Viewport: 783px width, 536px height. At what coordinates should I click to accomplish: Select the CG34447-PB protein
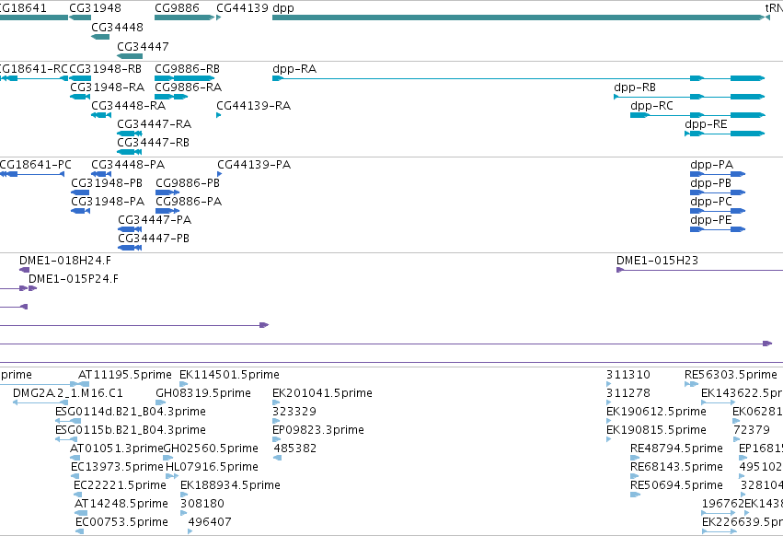pyautogui.click(x=130, y=248)
